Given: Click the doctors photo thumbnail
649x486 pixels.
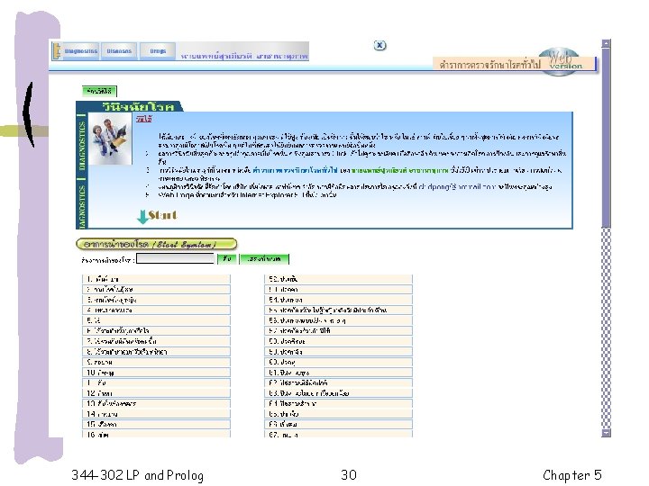Looking at the screenshot, I should click(111, 139).
